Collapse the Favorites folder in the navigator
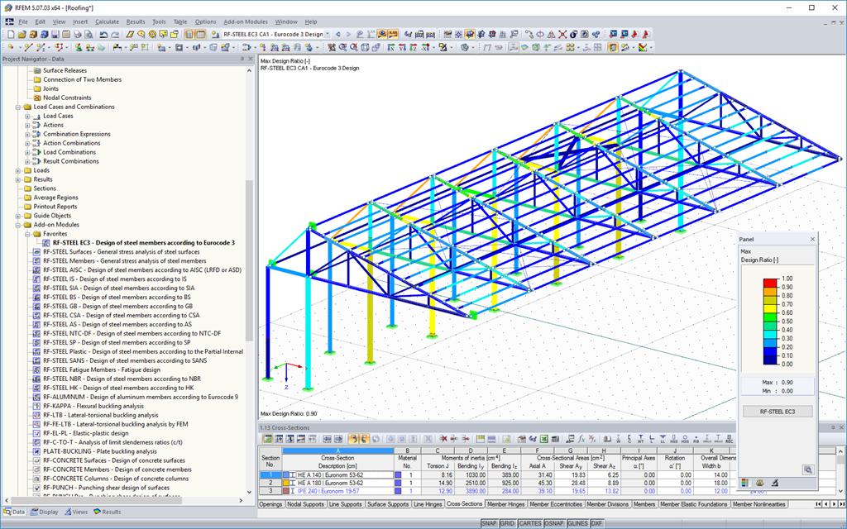 click(25, 234)
